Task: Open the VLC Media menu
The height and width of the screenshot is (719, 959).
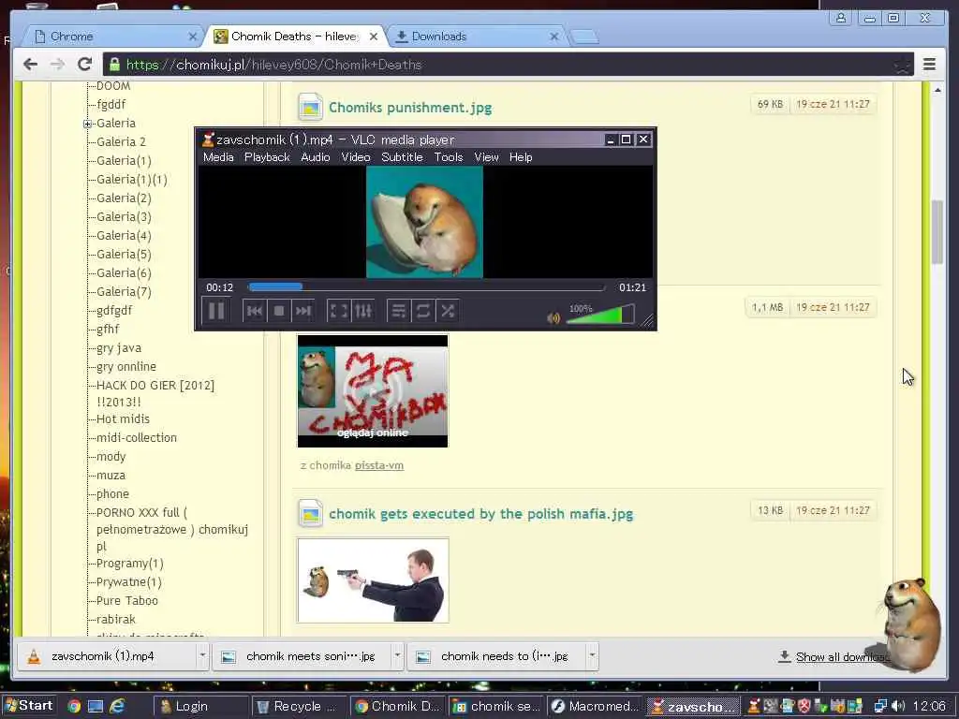Action: point(218,157)
